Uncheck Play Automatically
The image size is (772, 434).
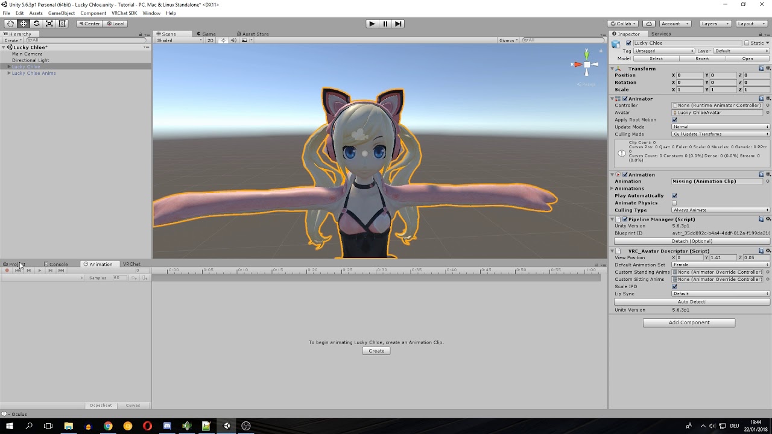[x=674, y=196]
